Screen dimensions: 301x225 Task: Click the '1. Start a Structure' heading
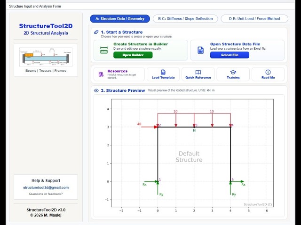122,32
